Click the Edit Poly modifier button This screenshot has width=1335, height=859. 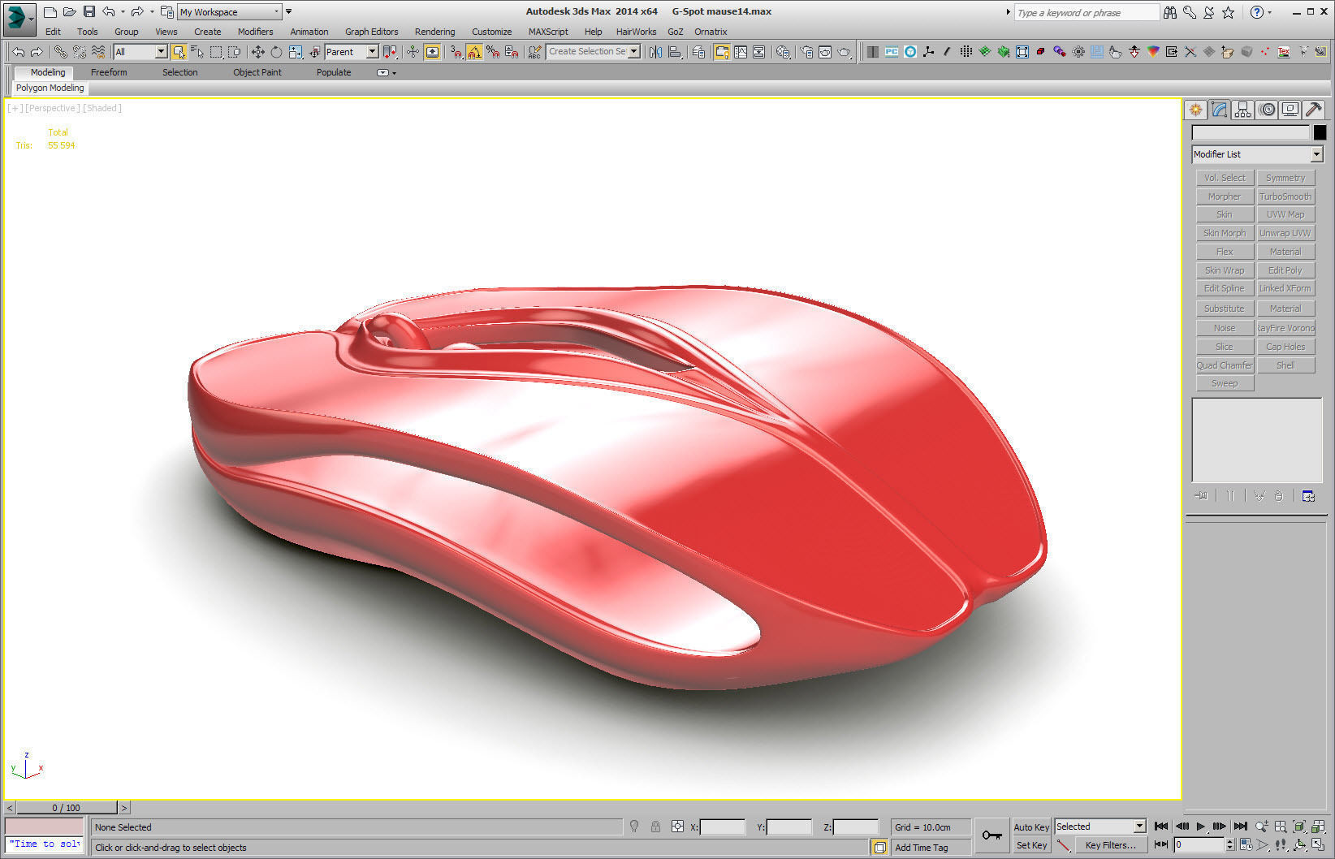tap(1285, 270)
